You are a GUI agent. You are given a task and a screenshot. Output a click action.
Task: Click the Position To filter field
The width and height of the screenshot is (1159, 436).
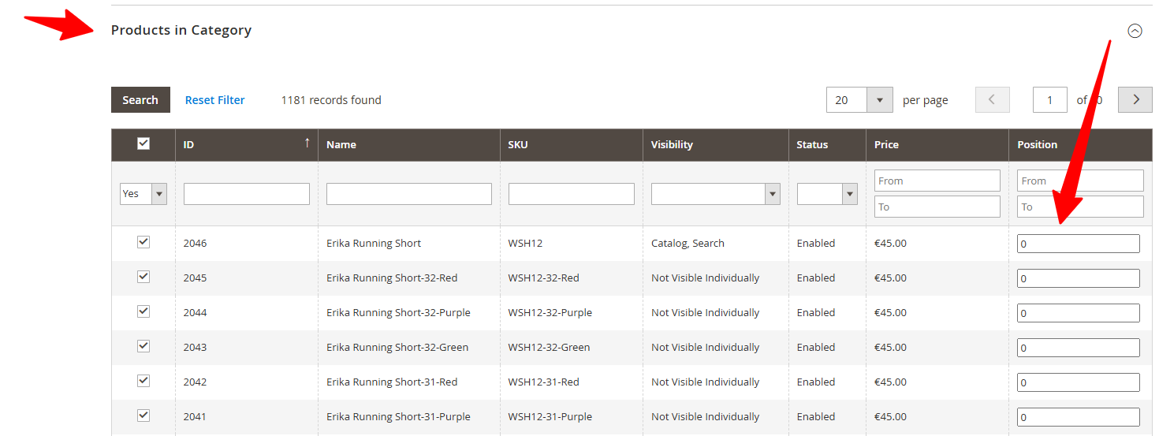pos(1079,207)
